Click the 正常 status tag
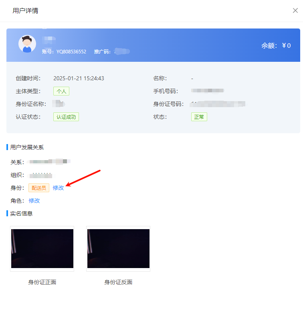 point(199,117)
